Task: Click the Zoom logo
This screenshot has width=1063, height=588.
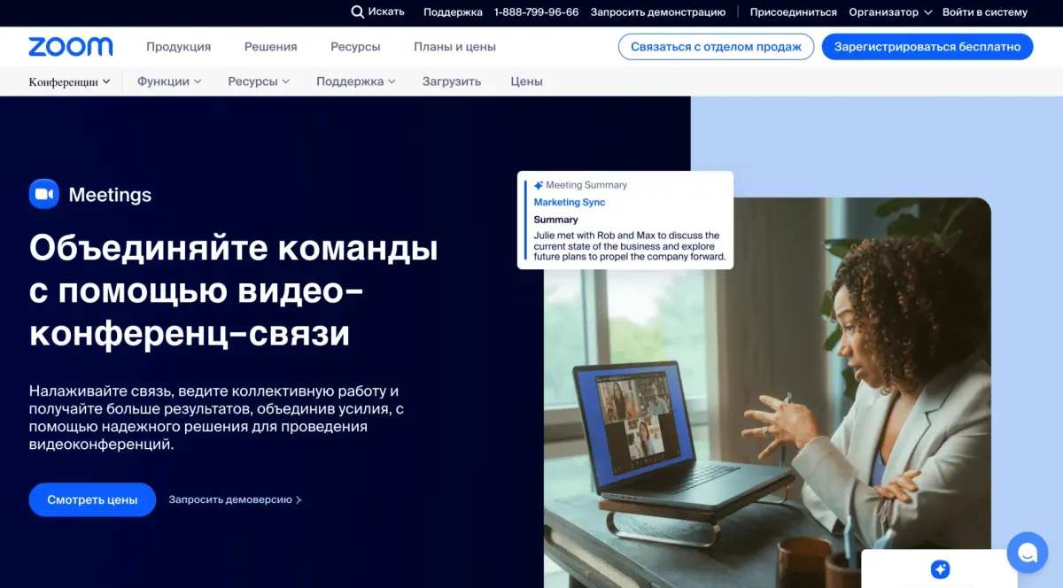Action: click(x=71, y=47)
